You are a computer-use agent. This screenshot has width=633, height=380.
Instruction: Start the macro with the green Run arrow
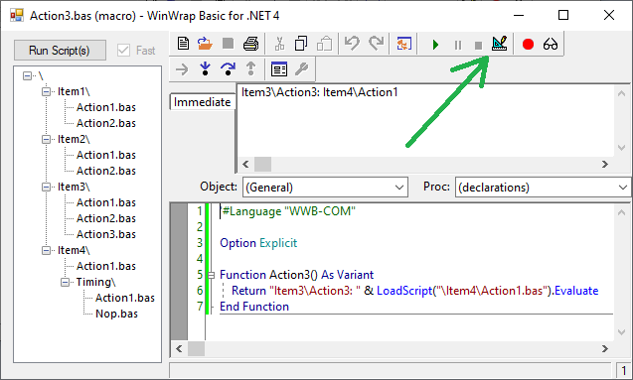click(x=435, y=45)
